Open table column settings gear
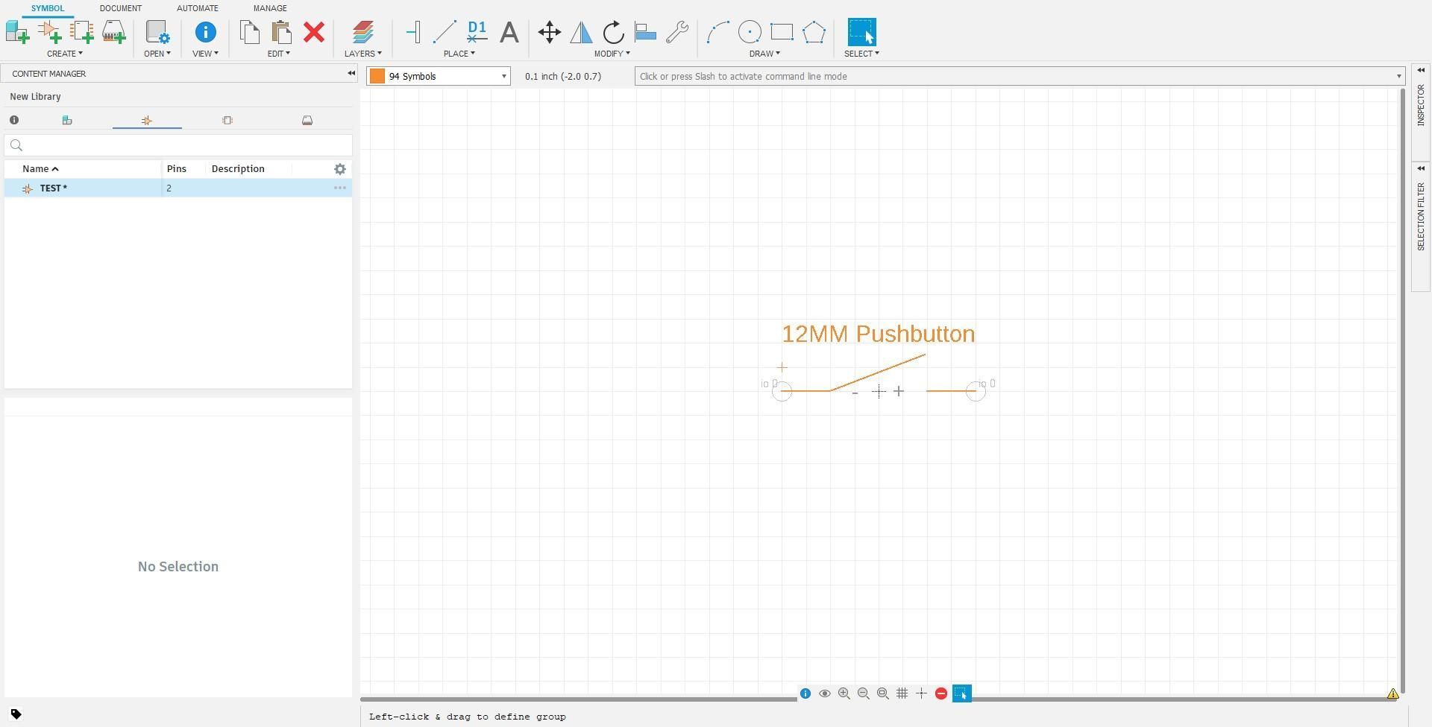This screenshot has height=727, width=1432. coord(340,169)
